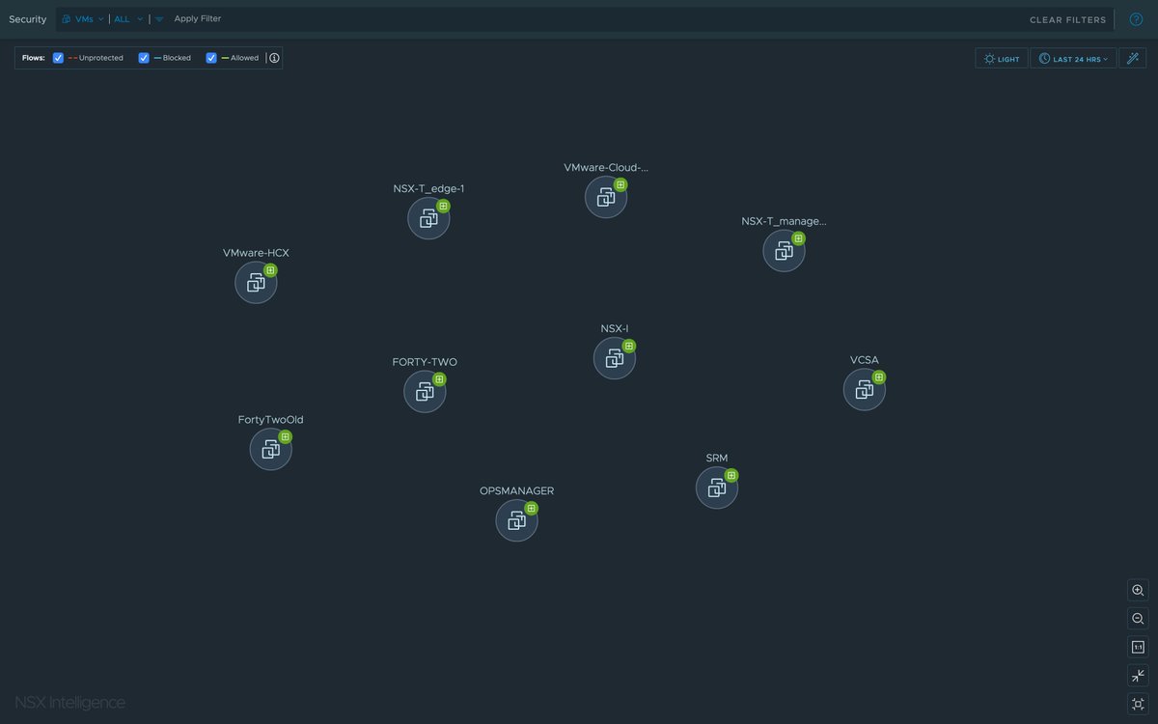
Task: Uncheck the Allowed flows checkbox
Action: point(211,58)
